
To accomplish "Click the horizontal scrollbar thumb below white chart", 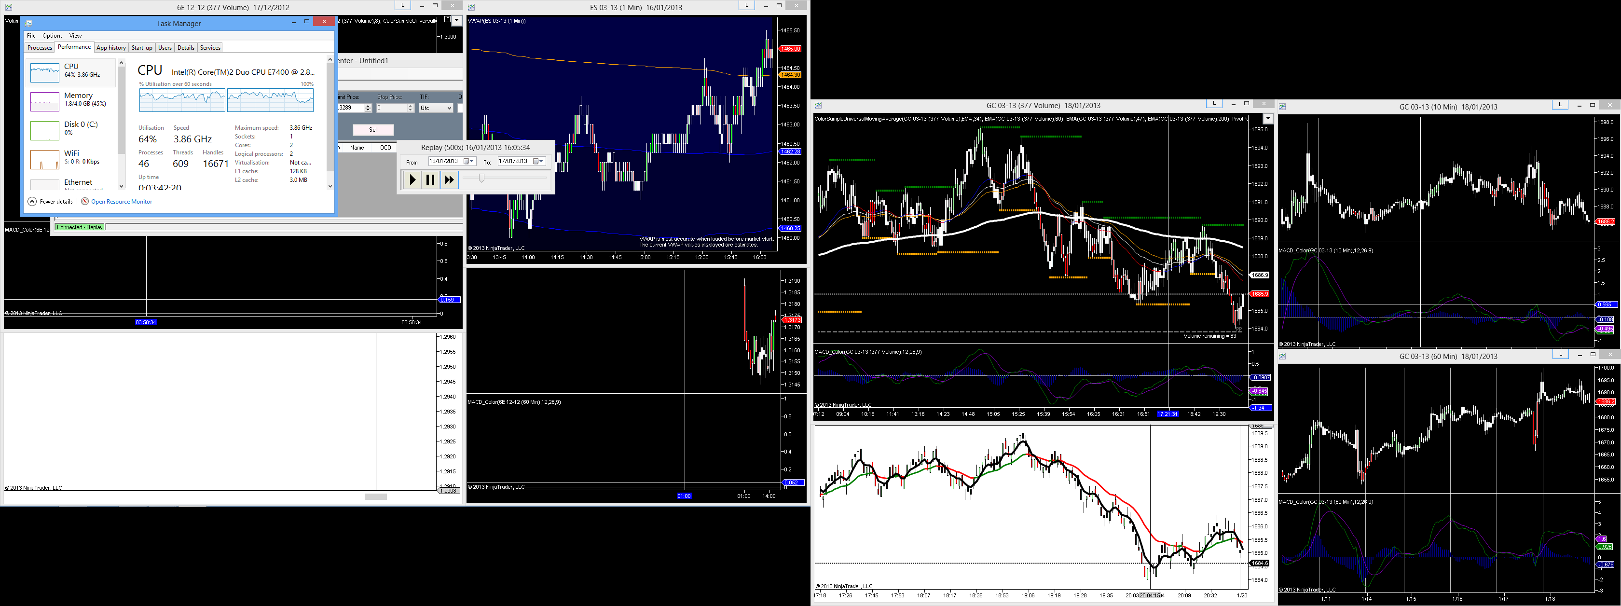I will [x=376, y=496].
